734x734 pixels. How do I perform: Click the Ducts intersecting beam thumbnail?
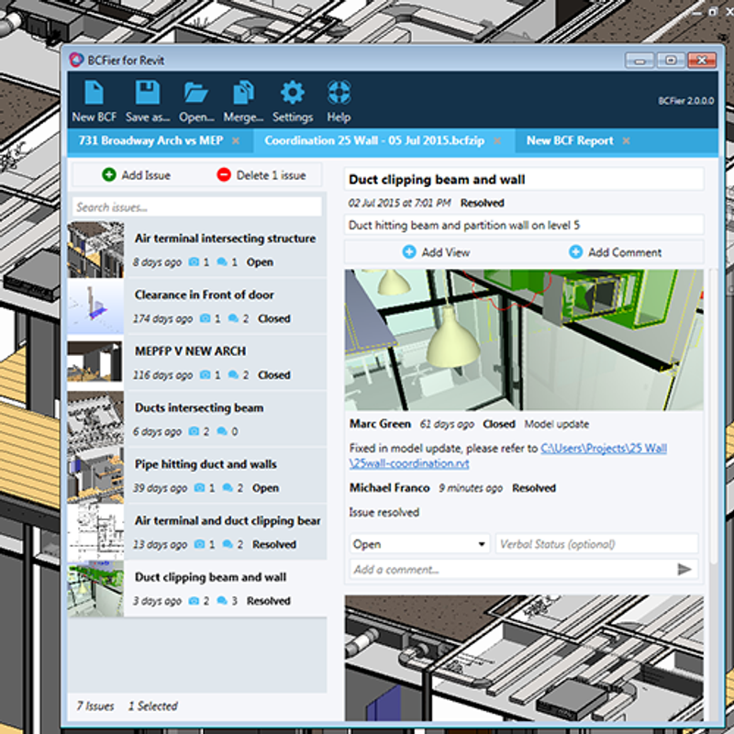tap(95, 419)
